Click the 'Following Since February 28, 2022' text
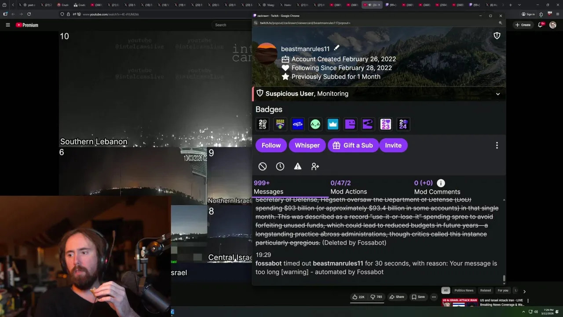 [341, 68]
